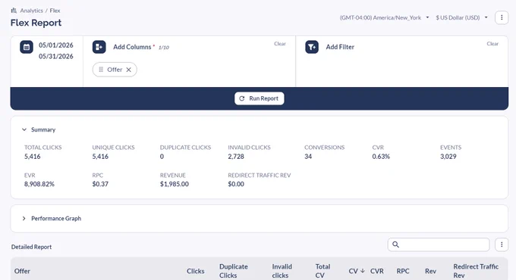
Task: Select the start date 05/01/2026
Action: (56, 45)
